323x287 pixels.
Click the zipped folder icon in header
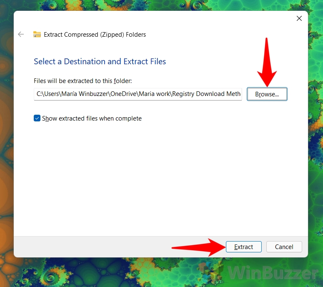[37, 34]
